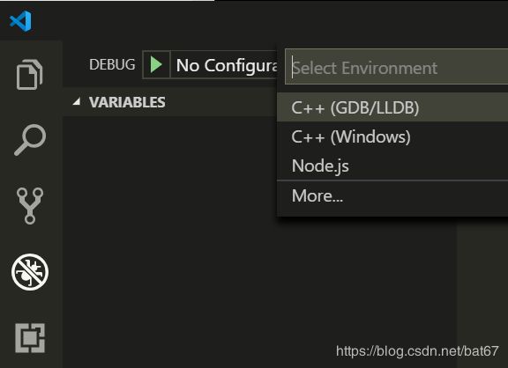This screenshot has height=368, width=508.
Task: Start debugging with green play arrow
Action: (x=156, y=64)
